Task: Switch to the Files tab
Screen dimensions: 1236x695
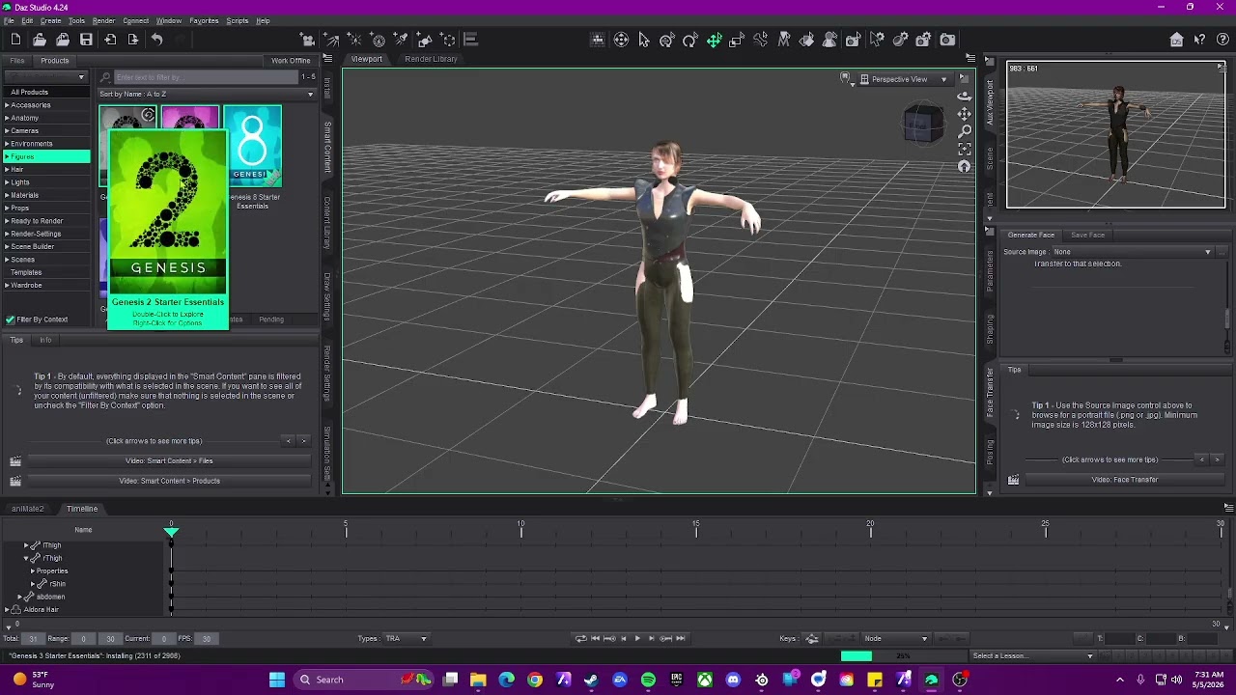Action: [x=17, y=61]
